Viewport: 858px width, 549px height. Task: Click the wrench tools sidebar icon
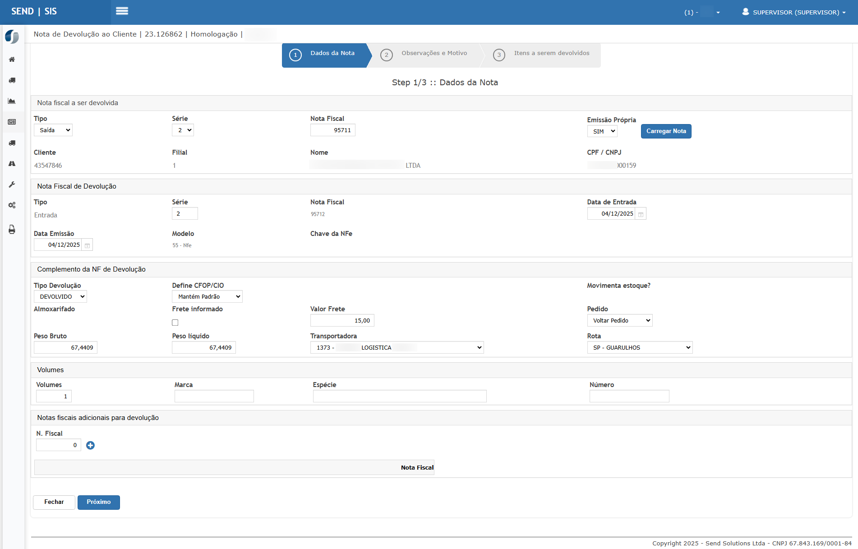(12, 185)
